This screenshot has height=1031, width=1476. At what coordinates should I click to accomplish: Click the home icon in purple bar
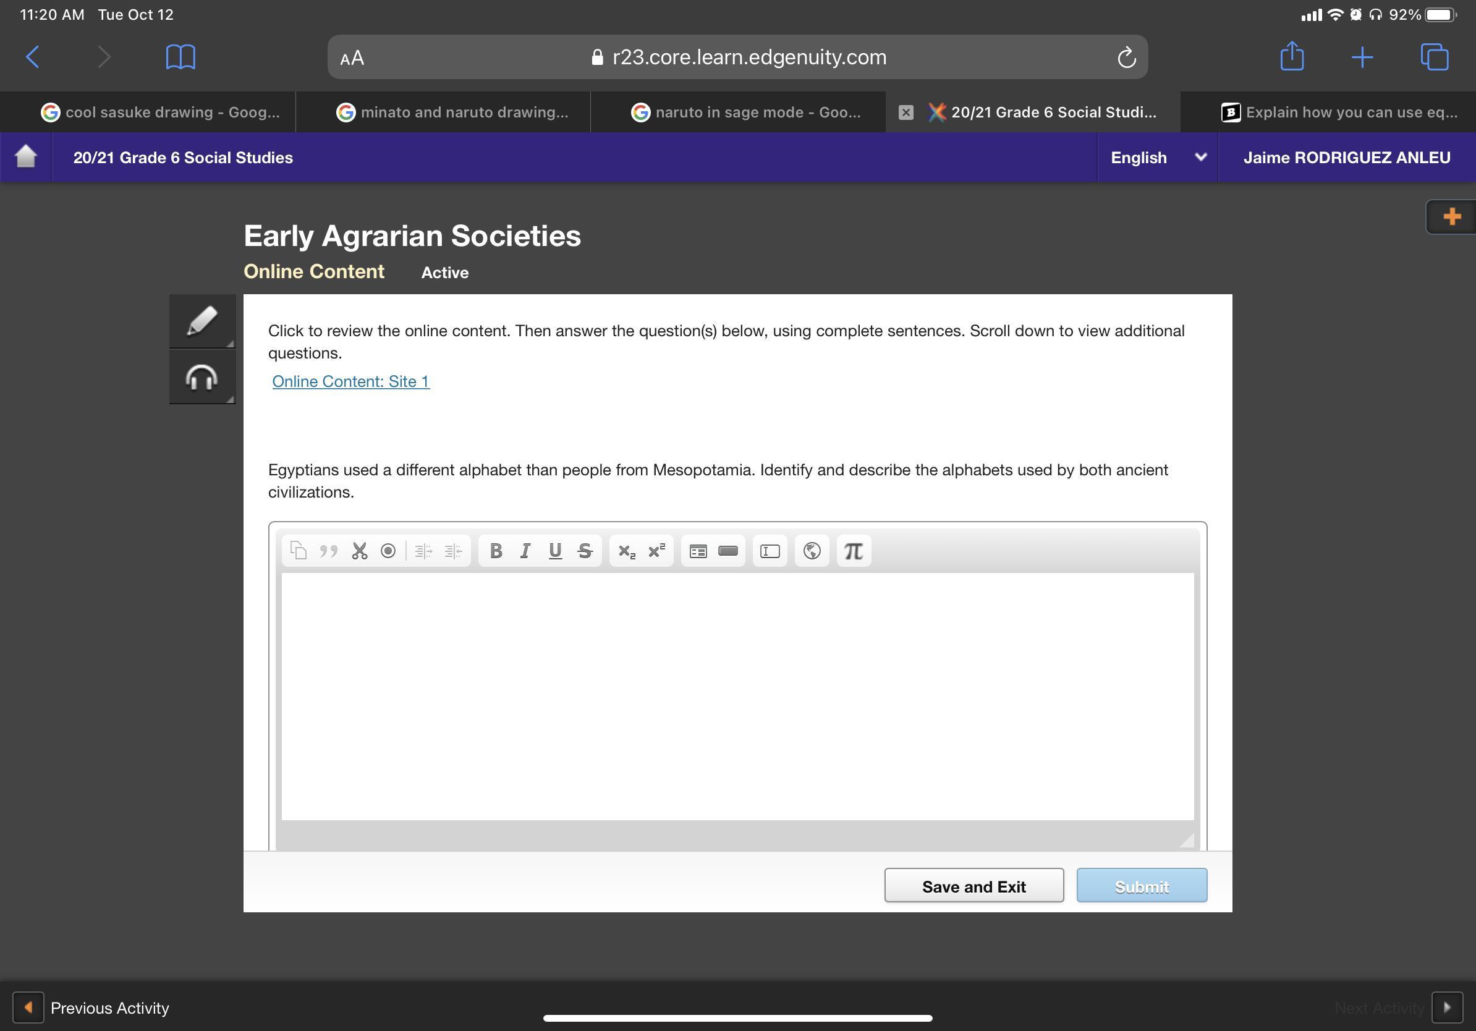[x=26, y=157]
